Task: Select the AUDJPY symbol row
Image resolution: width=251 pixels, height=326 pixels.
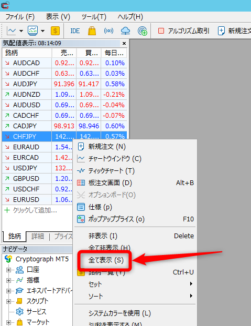Action: pos(64,84)
